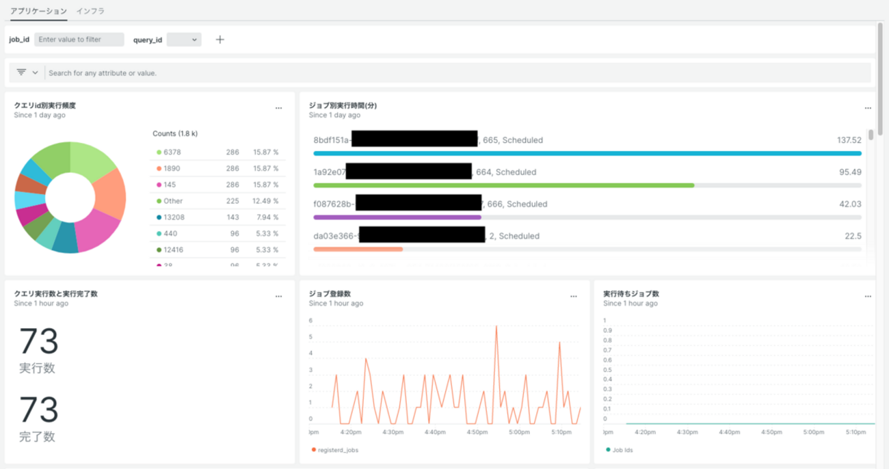Screen dimensions: 889x469
Task: Expand the chevron next to filter icon
Action: tap(35, 72)
